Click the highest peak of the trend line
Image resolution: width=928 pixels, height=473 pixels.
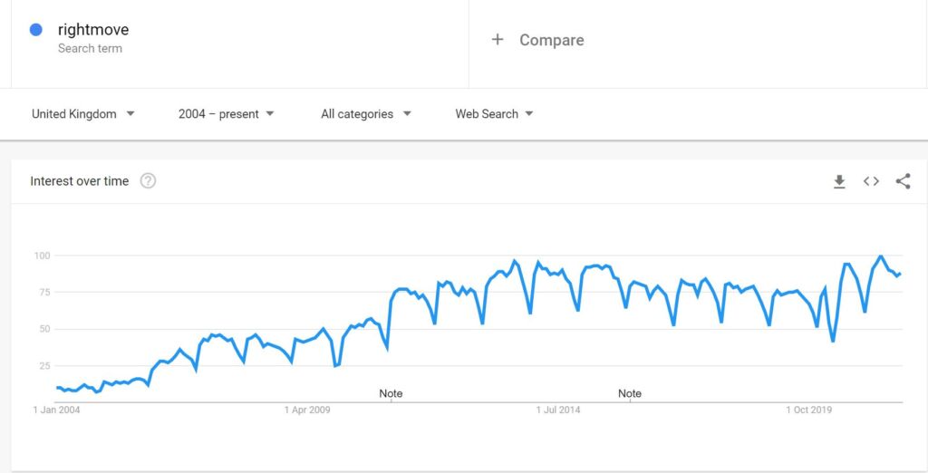(881, 256)
